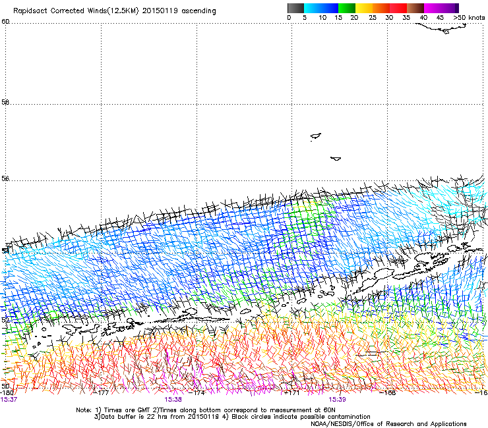Viewport: 488px width, 428px height.
Task: Click the purple '15:39' time stamp
Action: [x=338, y=400]
